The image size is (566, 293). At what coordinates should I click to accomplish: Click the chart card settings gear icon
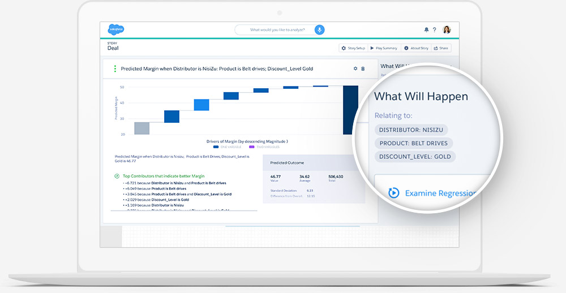click(355, 68)
